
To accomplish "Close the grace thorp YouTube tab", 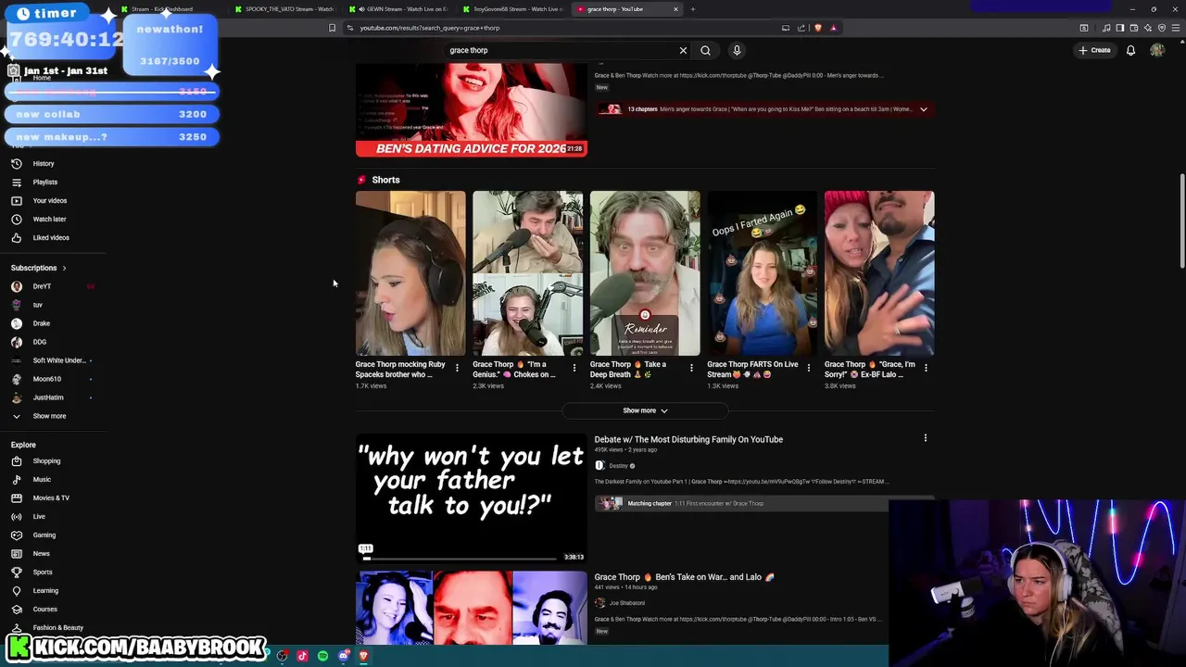I will click(675, 9).
